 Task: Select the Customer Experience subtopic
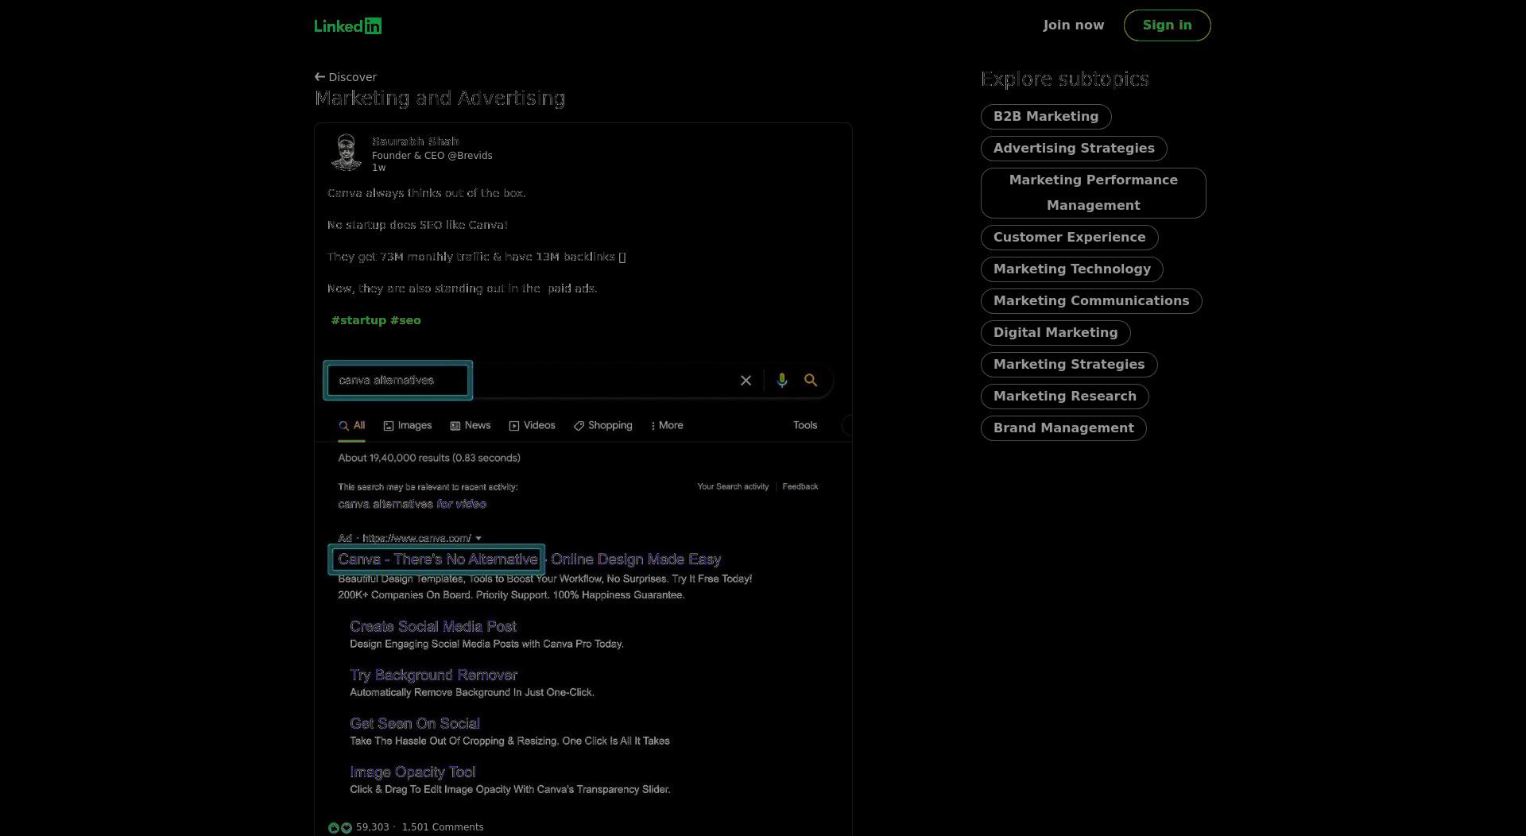[1069, 238]
